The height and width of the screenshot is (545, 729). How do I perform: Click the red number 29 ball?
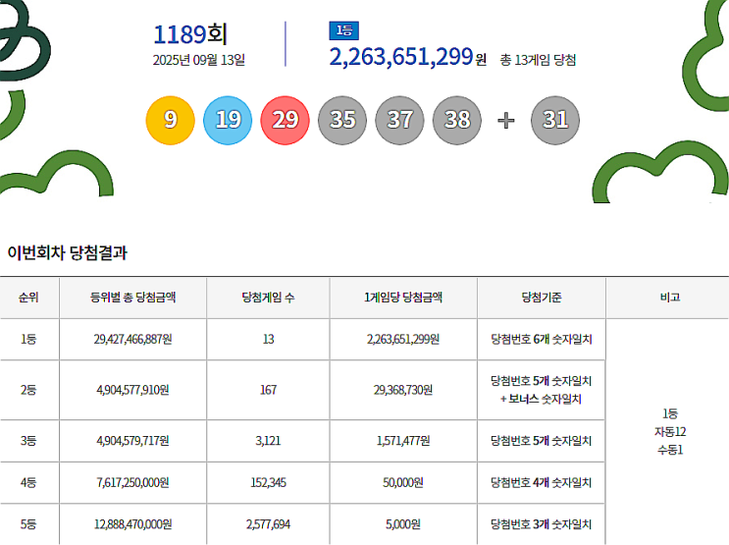[x=285, y=120]
